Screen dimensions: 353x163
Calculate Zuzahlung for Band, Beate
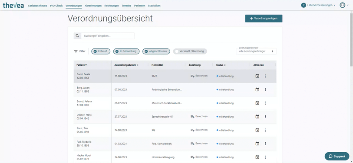click(x=199, y=76)
